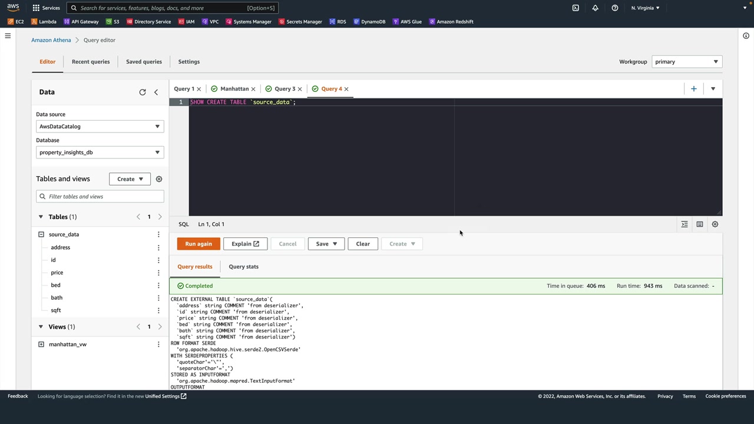
Task: Open Tables and views settings gear
Action: pyautogui.click(x=159, y=179)
